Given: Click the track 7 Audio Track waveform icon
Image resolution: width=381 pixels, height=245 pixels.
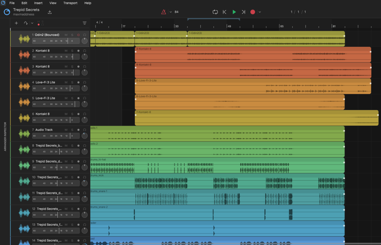Looking at the screenshot, I should click(x=24, y=133).
